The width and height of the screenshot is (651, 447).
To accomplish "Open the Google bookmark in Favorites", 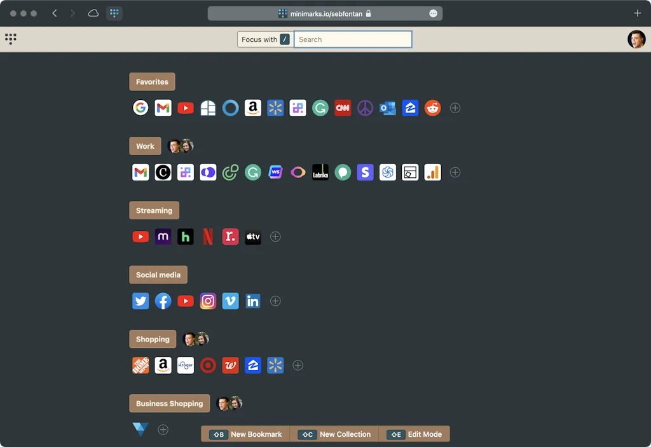I will click(140, 108).
